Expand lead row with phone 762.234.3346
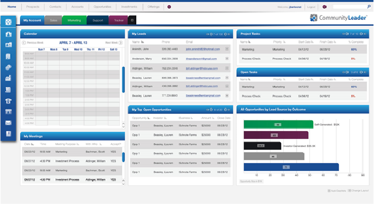Viewport: 374px width, 205px height. [x=227, y=69]
